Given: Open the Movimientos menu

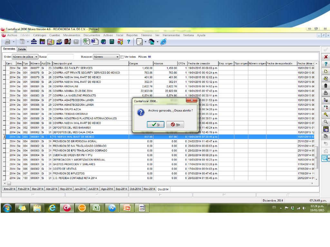Looking at the screenshot, I should point(72,35).
